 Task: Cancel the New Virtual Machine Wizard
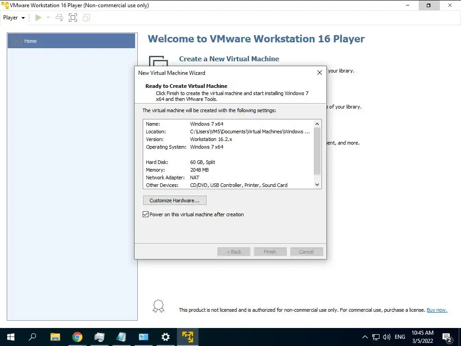306,252
